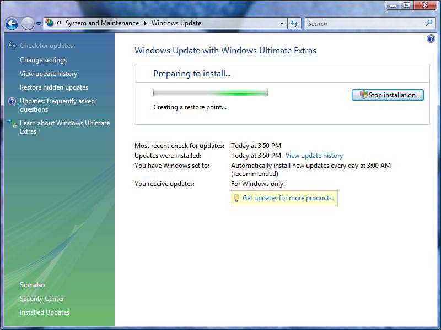Open Learn about Windows Ultimate Extras
The height and width of the screenshot is (330, 441).
tap(64, 127)
